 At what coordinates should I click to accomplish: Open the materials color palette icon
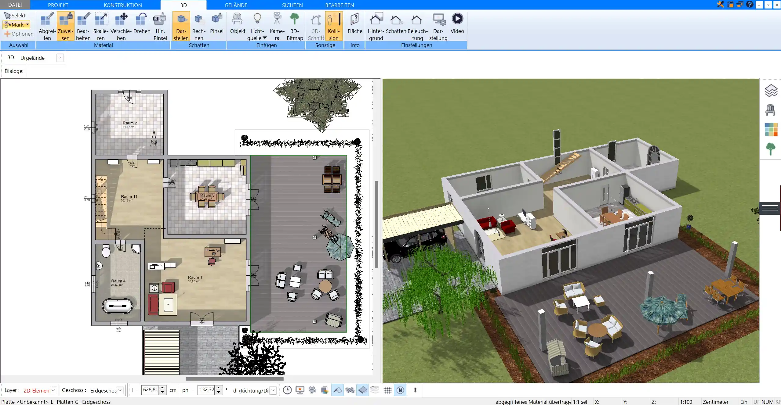tap(771, 130)
